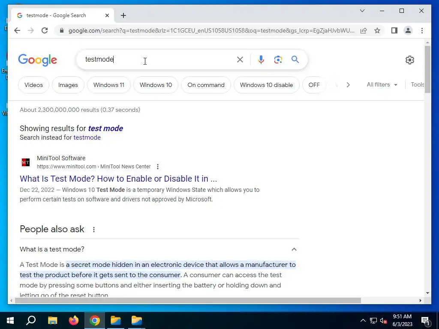The image size is (439, 329).
Task: Select the Windows 11 filter chip
Action: (108, 85)
